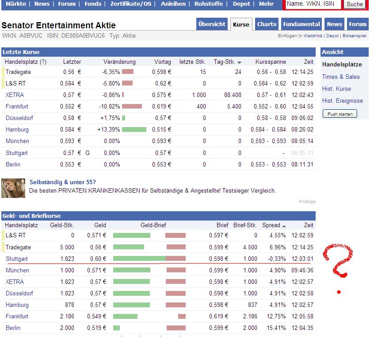Click L&S RT row in Geld- und Briefkurse
Viewport: 374px width, 337px height.
click(x=158, y=236)
